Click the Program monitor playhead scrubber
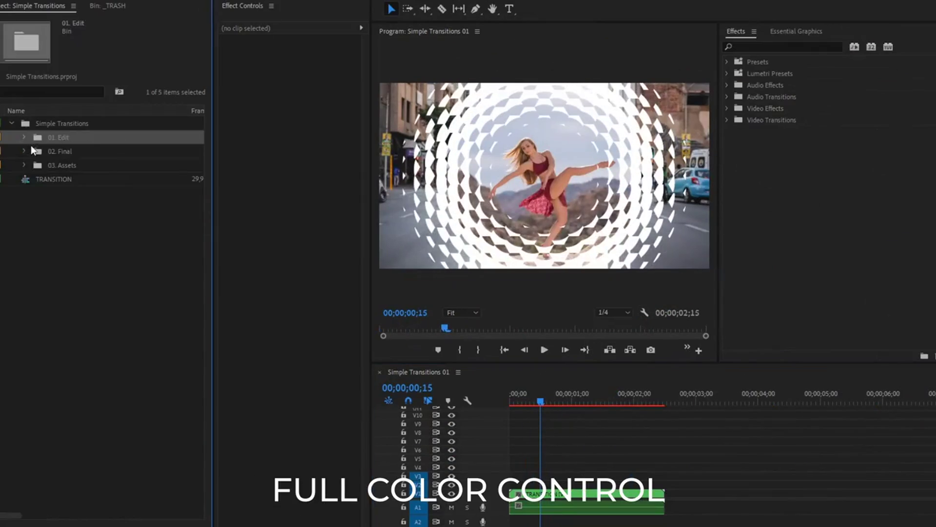 [445, 328]
